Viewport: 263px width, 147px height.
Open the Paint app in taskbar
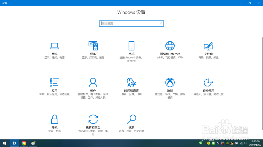33,143
